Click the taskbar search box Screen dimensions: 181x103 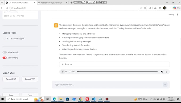tap(25, 99)
